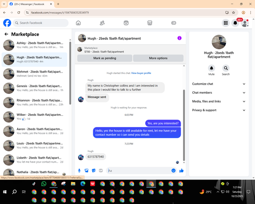This screenshot has width=255, height=204.
Task: Choose a sticker icon in composer
Action: (x=94, y=170)
